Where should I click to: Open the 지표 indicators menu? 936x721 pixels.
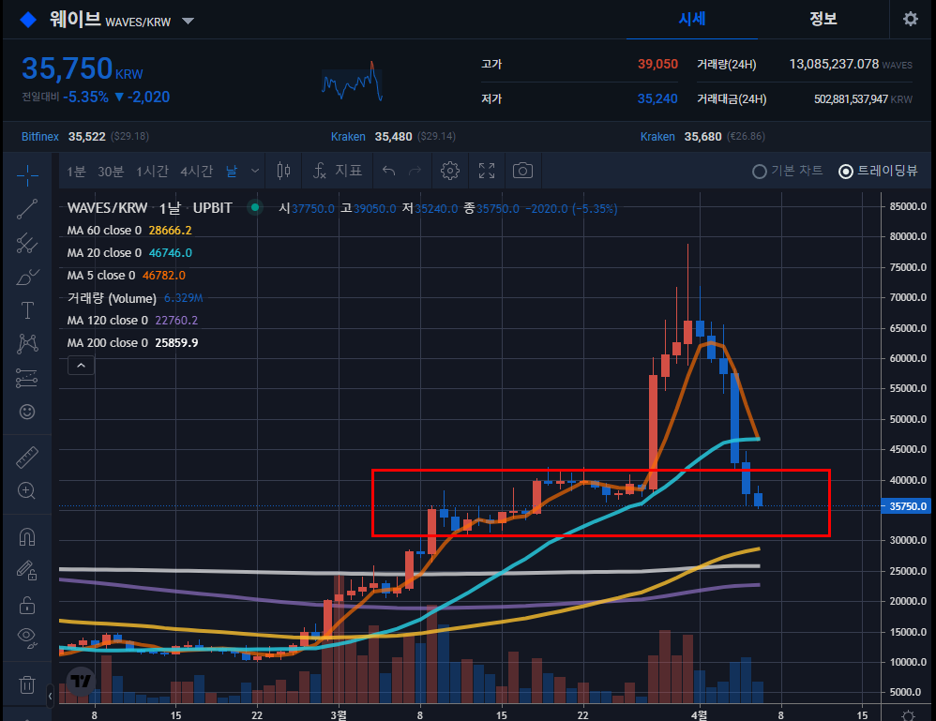pos(338,172)
